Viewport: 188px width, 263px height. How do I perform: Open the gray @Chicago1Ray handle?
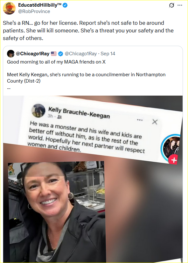pyautogui.click(x=81, y=54)
